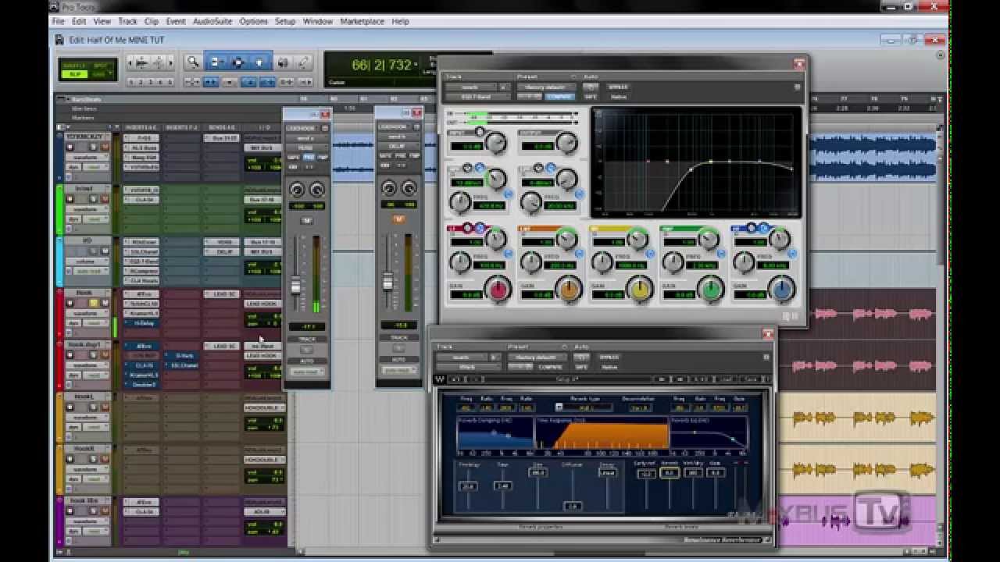Click the SENDS A-E column header
The image size is (1000, 562).
[223, 127]
